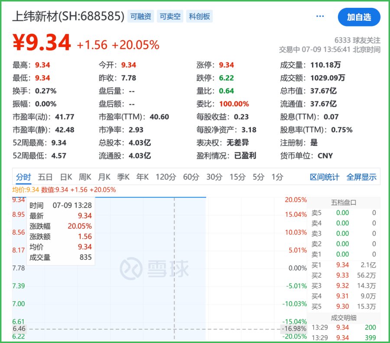Screen dimensions: 390x343
Task: Open the 15分 chart tab
Action: (x=237, y=177)
